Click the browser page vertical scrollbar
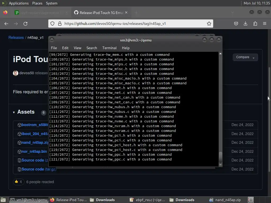271x203 pixels. click(269, 119)
